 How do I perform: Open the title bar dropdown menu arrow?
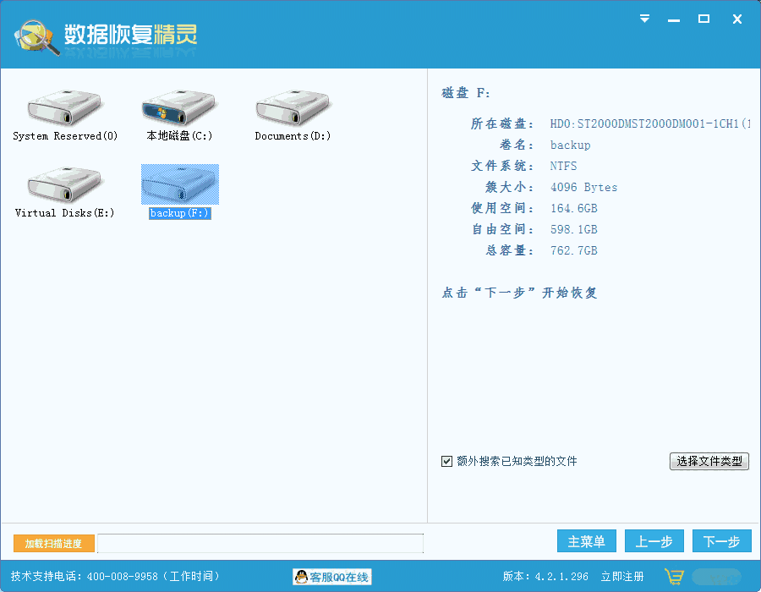[x=645, y=19]
